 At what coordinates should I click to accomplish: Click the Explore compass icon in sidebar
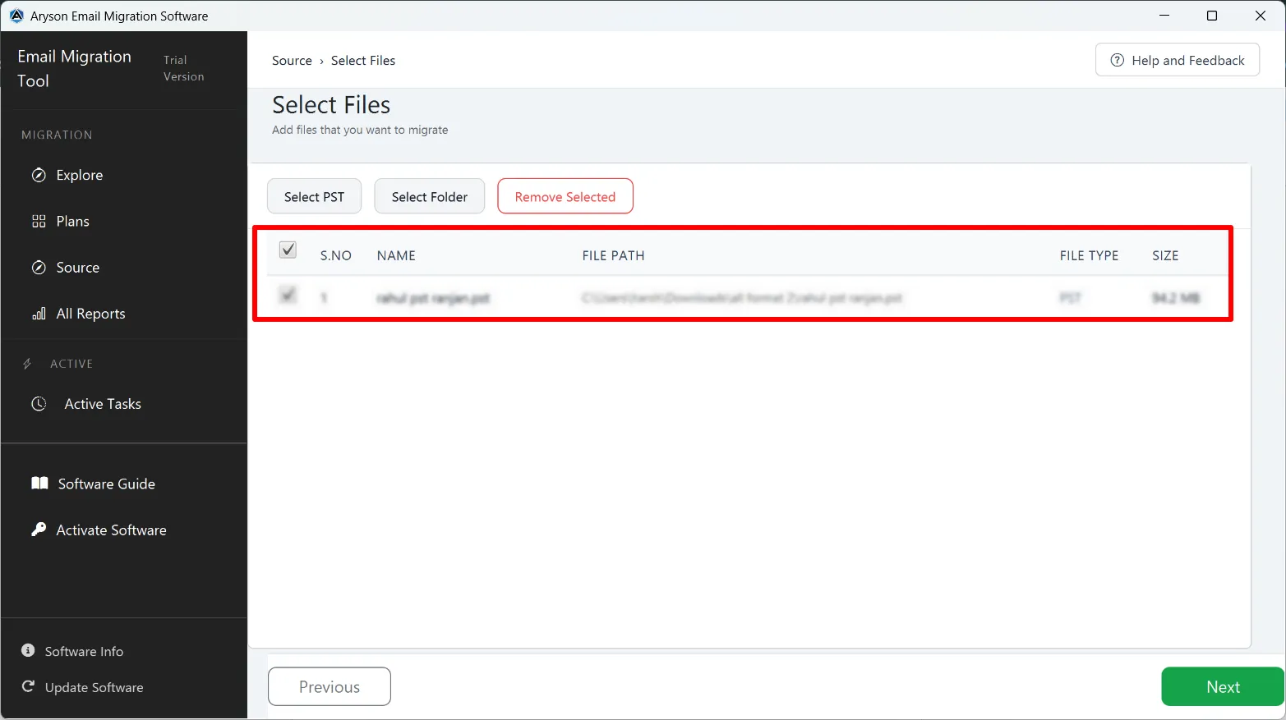tap(39, 175)
